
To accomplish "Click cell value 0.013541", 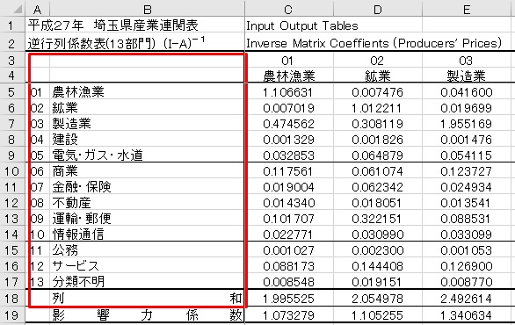I will click(466, 203).
